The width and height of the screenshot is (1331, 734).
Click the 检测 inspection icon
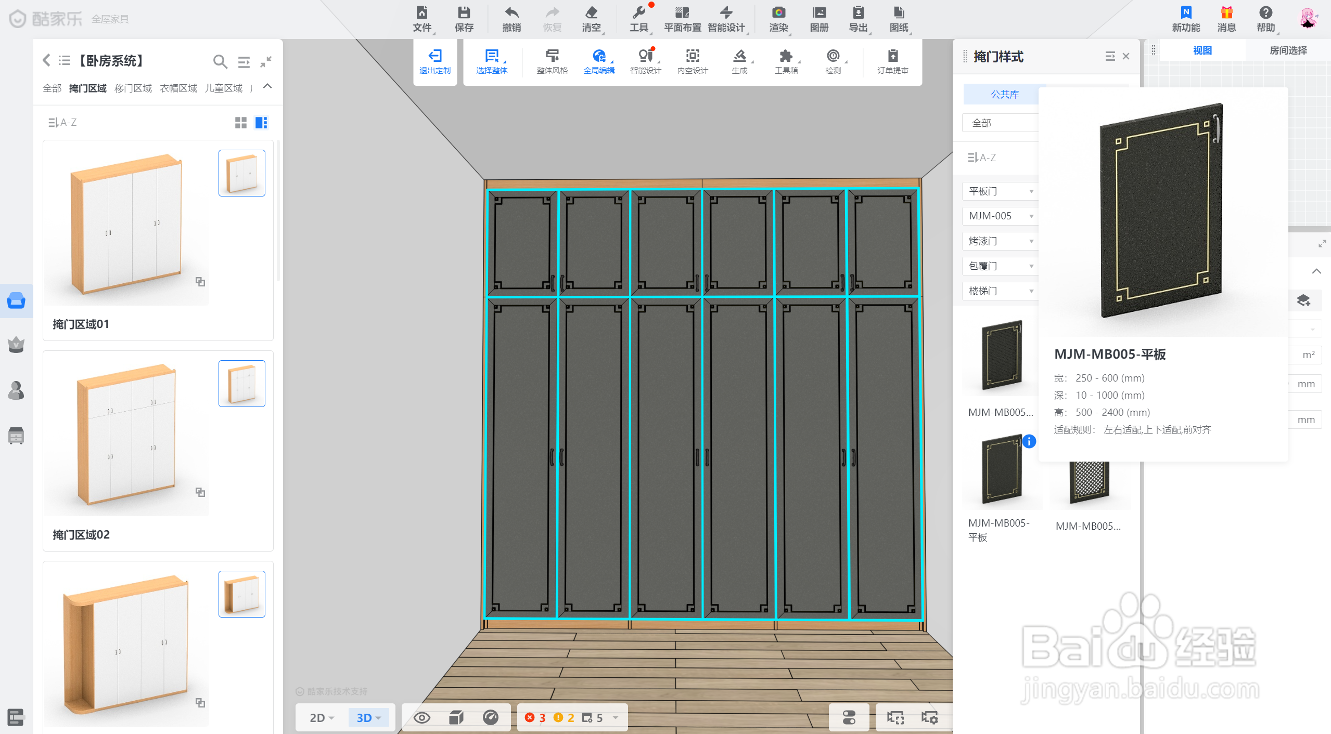(x=833, y=61)
